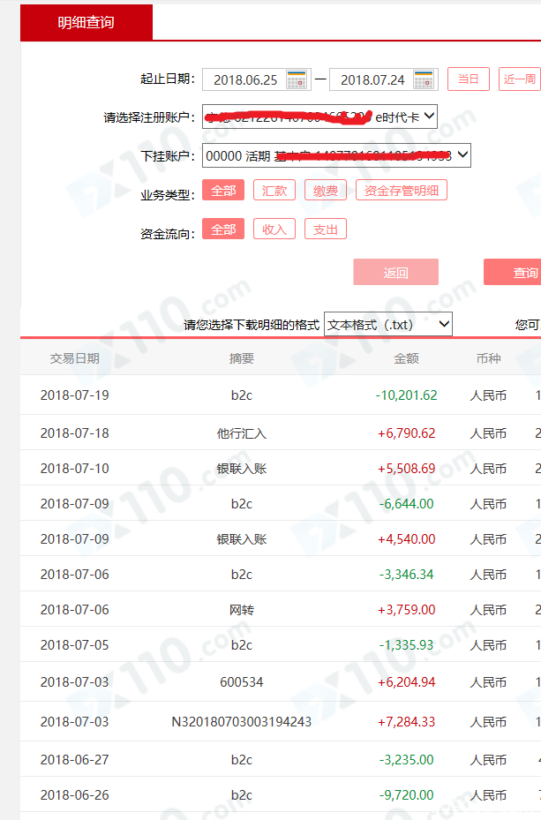Image resolution: width=541 pixels, height=820 pixels.
Task: Click the 他行汇入 summary cell
Action: point(242,433)
